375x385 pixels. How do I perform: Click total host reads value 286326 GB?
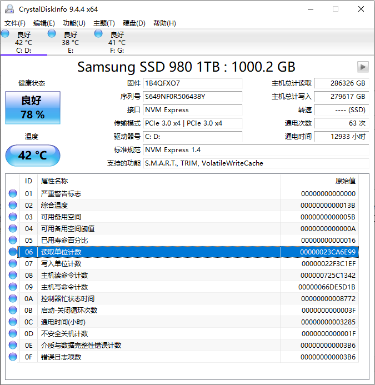click(341, 83)
